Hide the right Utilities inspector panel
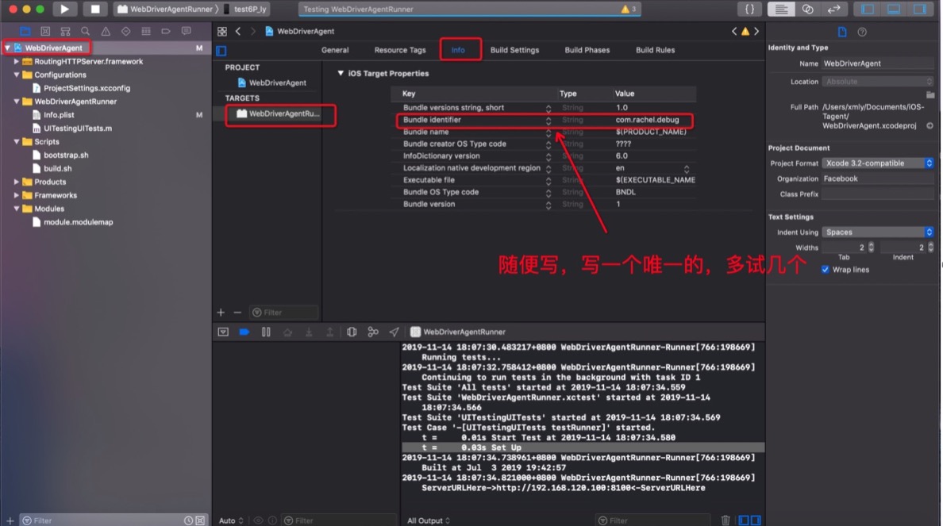The height and width of the screenshot is (526, 943). 919,10
